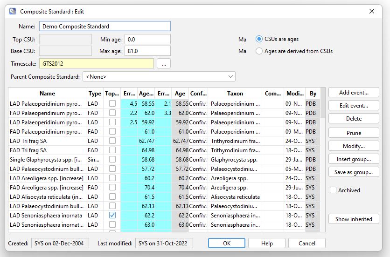Screen dimensions: 390x257
Task: Close the Composite Standard dialog
Action: (372, 12)
